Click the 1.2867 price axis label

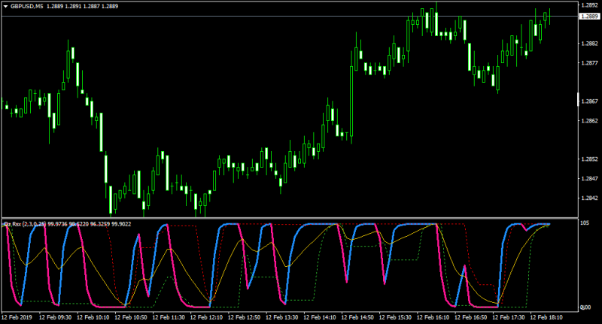tap(589, 101)
